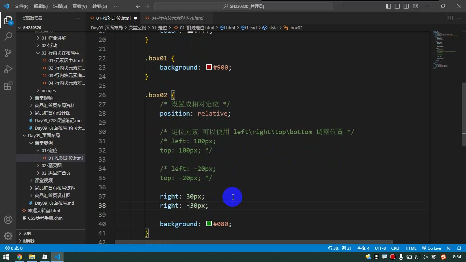Click UTF-8 encoding in status bar
Screen dimensions: 466x262
380,248
